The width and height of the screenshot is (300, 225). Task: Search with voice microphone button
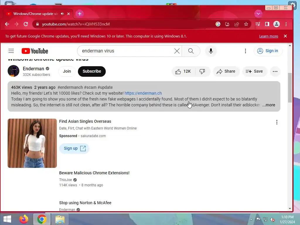[211, 51]
